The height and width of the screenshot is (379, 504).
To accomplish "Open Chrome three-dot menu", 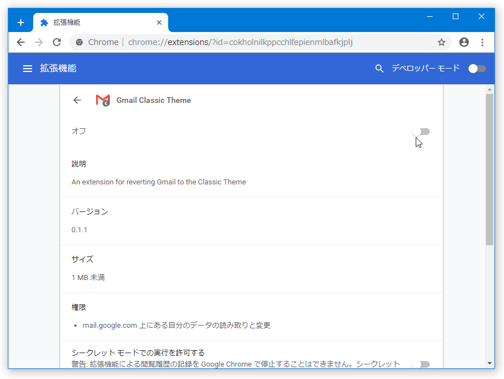I will coord(482,42).
